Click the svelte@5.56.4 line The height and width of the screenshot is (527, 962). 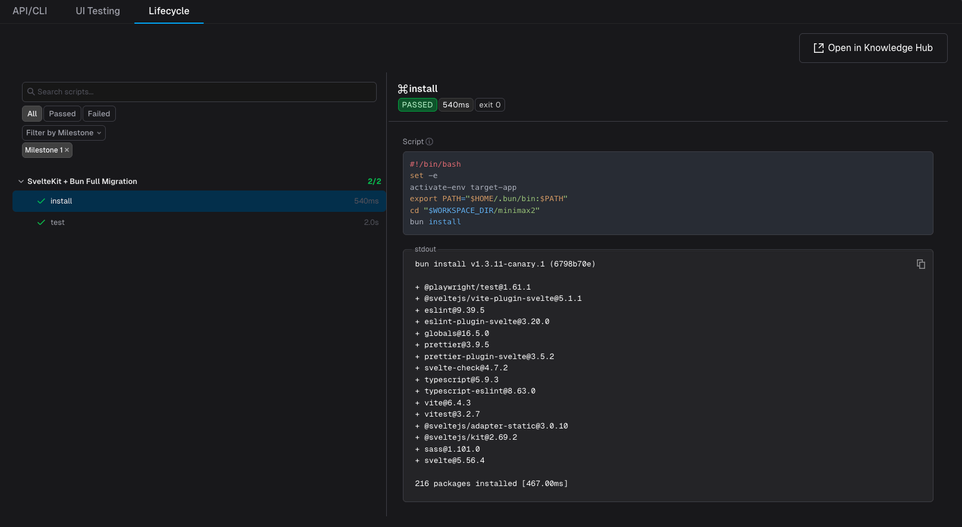point(450,461)
